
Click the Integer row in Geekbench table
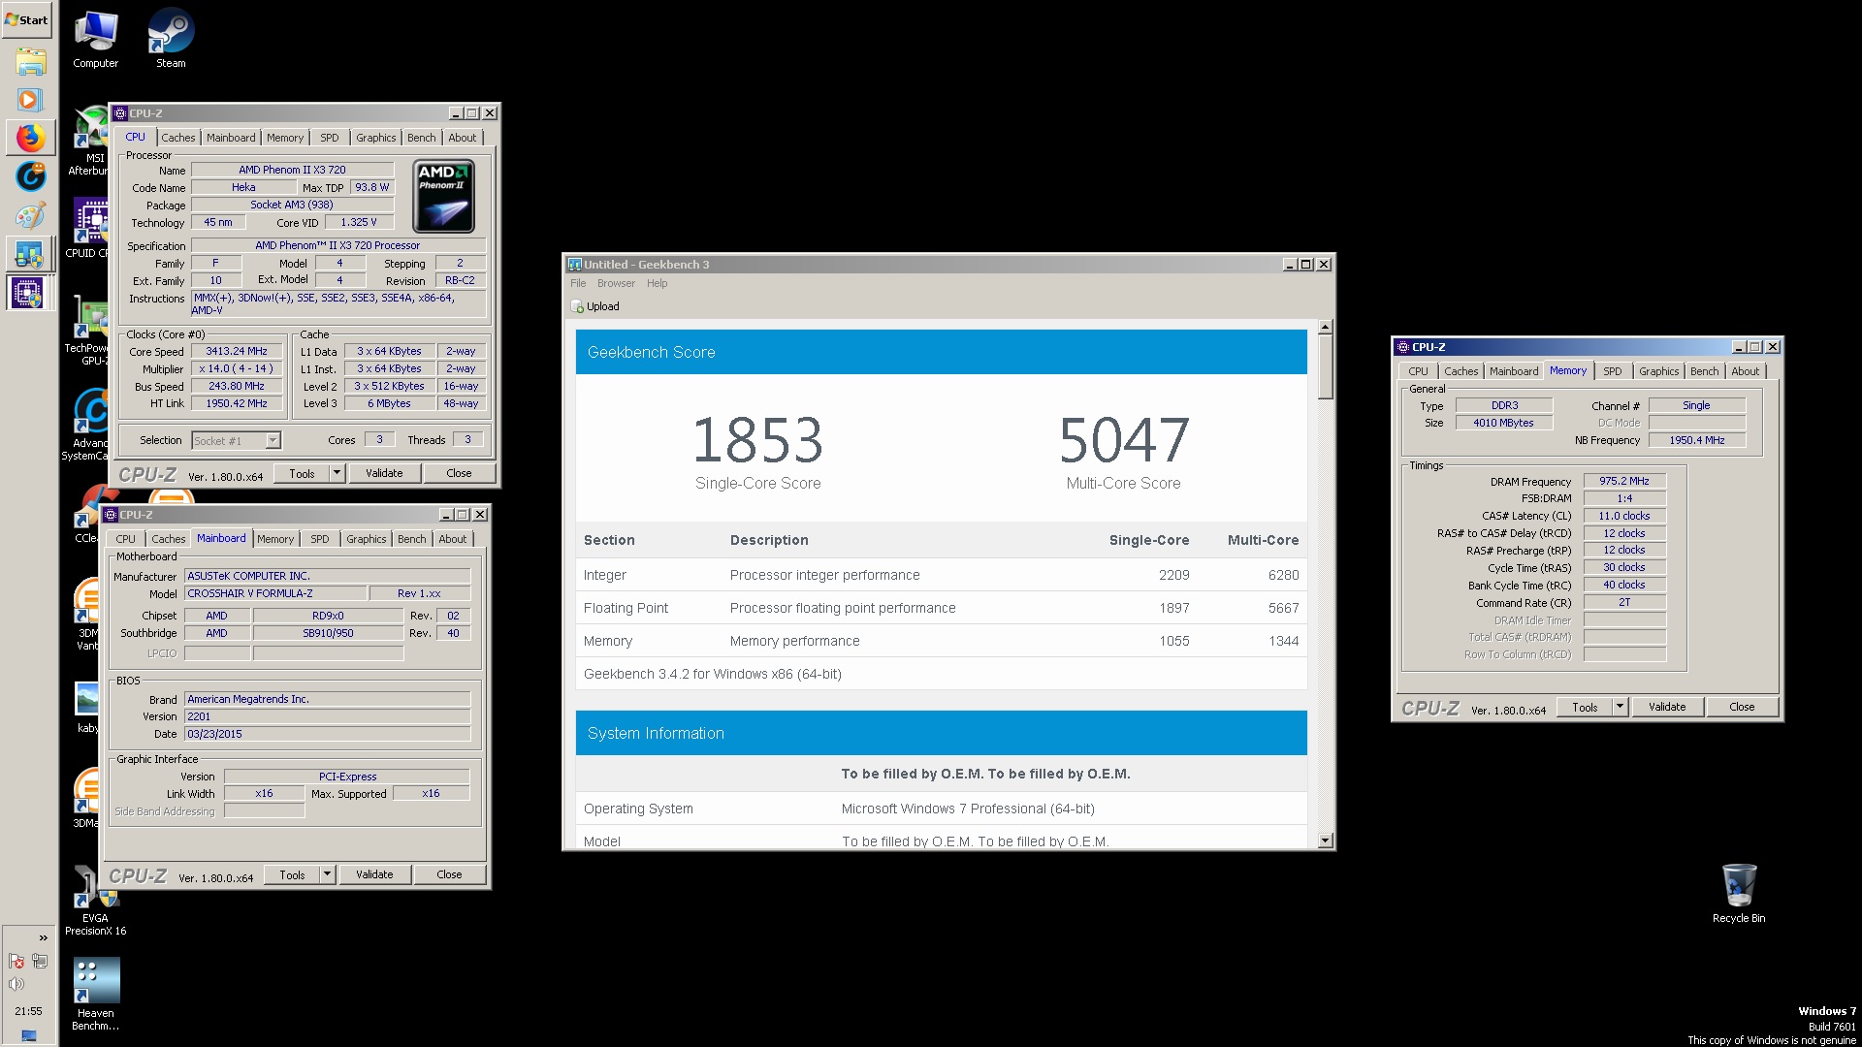click(941, 575)
